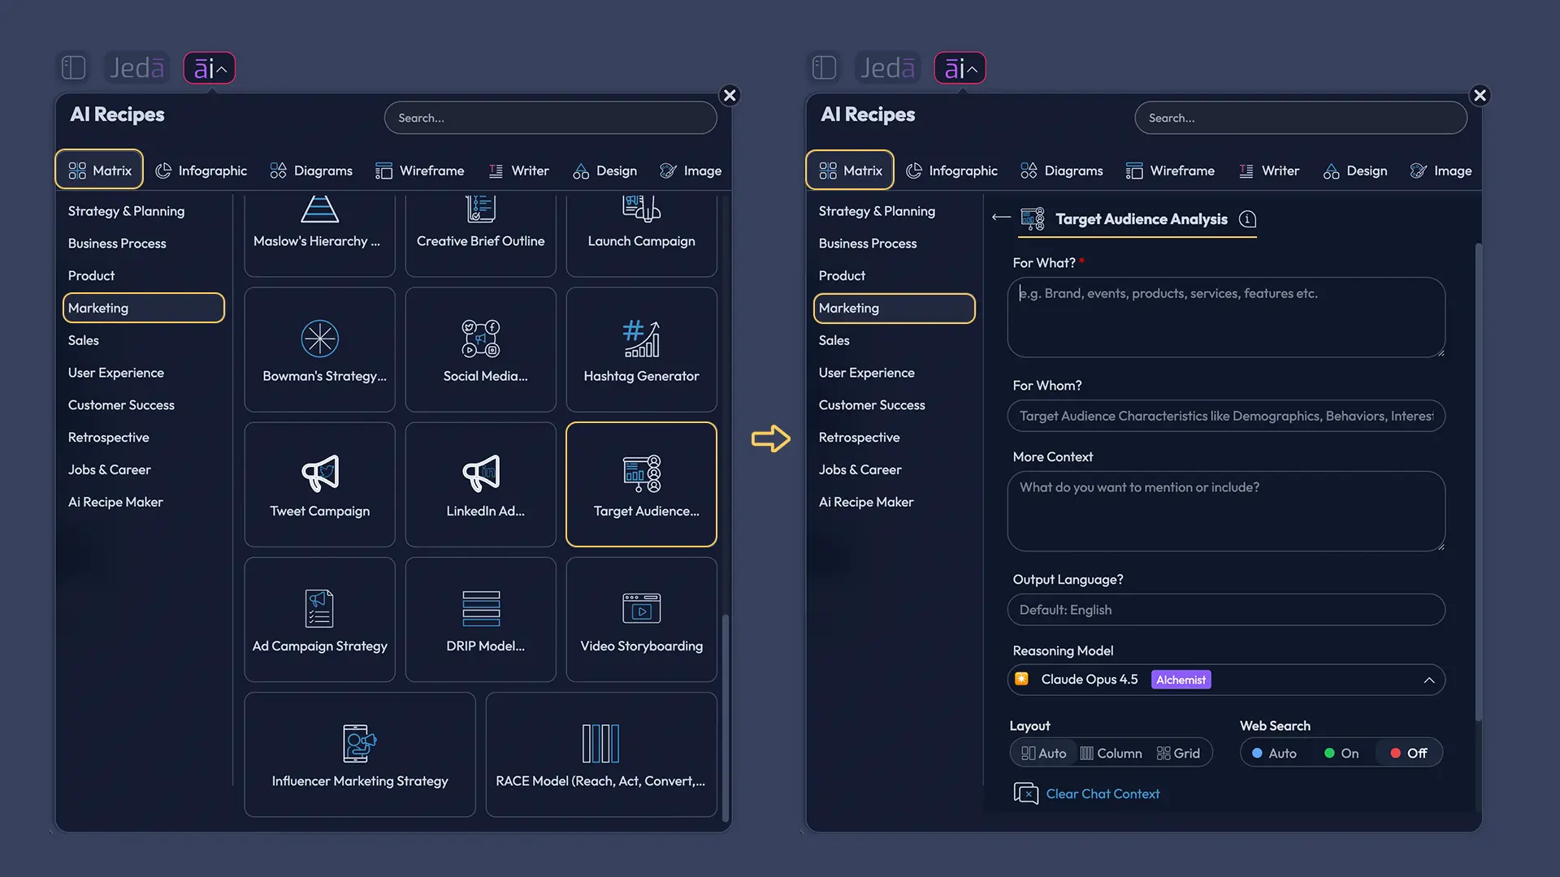Set Web Search to Auto
Viewport: 1560px width, 877px height.
(x=1274, y=754)
